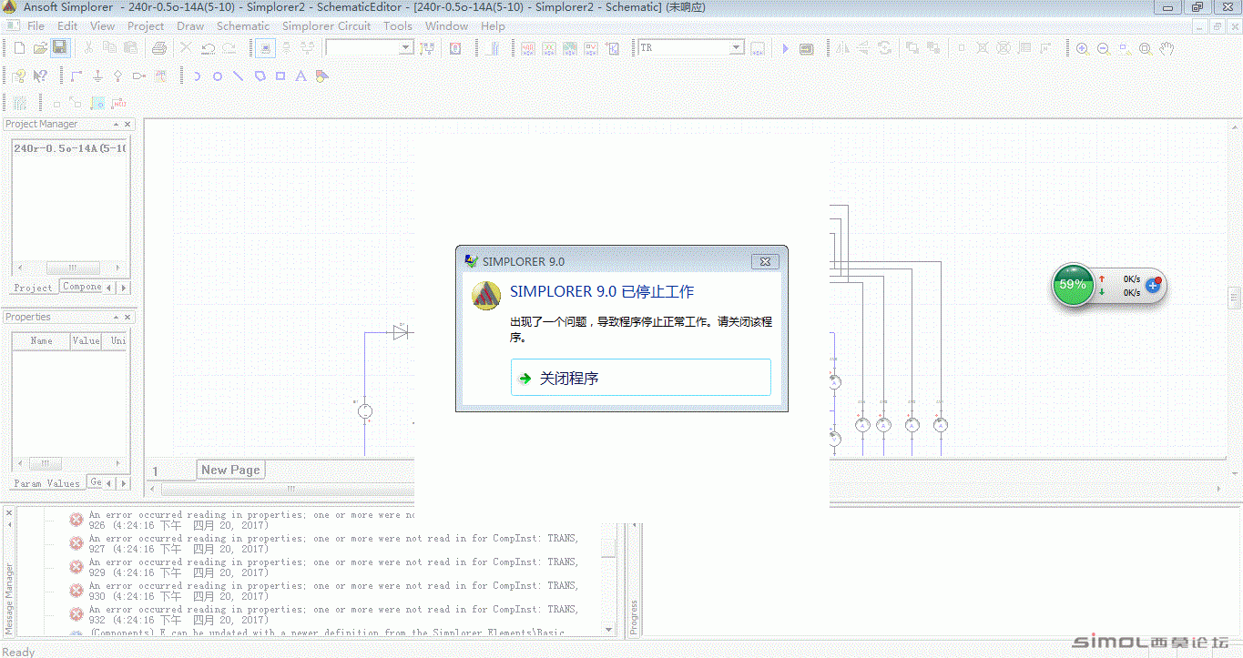Image resolution: width=1243 pixels, height=658 pixels.
Task: Select the wire drawing tool
Action: pyautogui.click(x=76, y=76)
